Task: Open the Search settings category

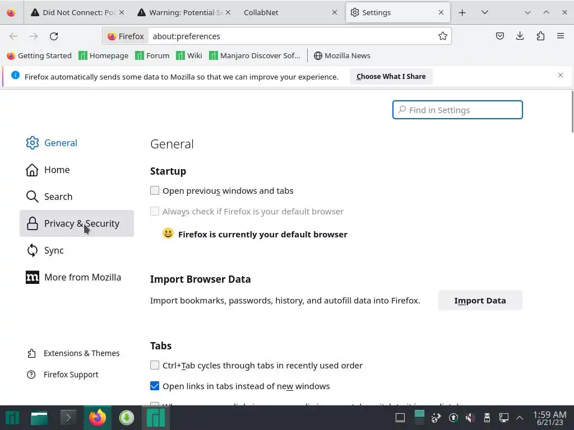Action: pos(76,197)
